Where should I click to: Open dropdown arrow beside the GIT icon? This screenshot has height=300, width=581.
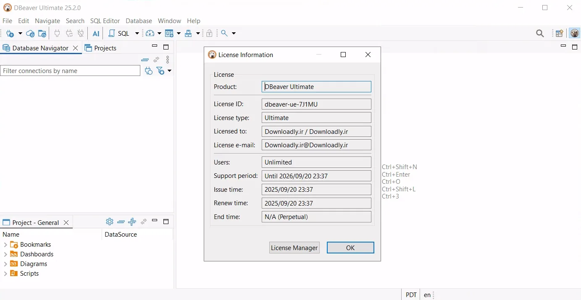179,34
